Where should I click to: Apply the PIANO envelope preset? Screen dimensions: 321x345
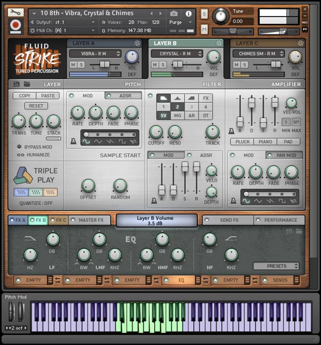[265, 142]
